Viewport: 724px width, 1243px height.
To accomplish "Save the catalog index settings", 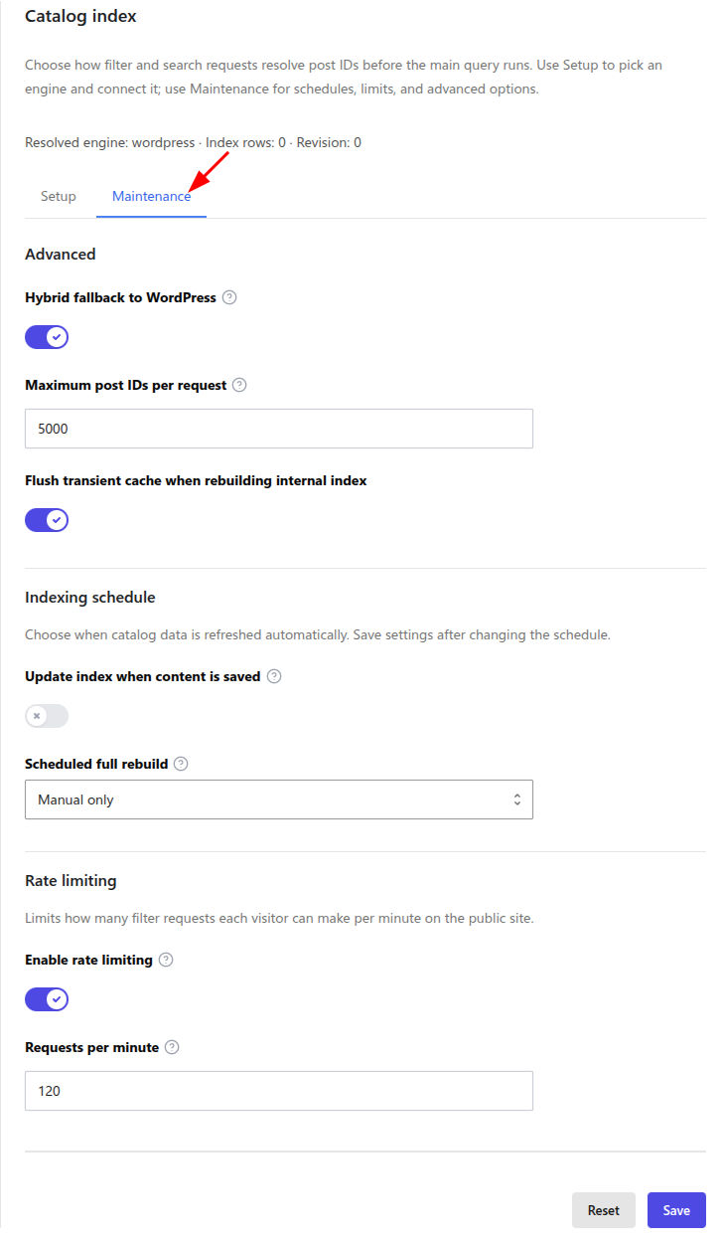I will 676,1210.
